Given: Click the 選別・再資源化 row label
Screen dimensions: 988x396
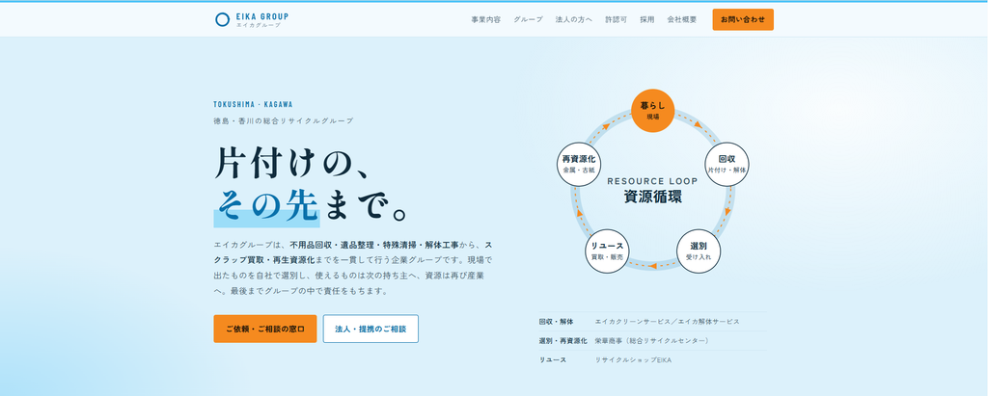Looking at the screenshot, I should [x=563, y=340].
